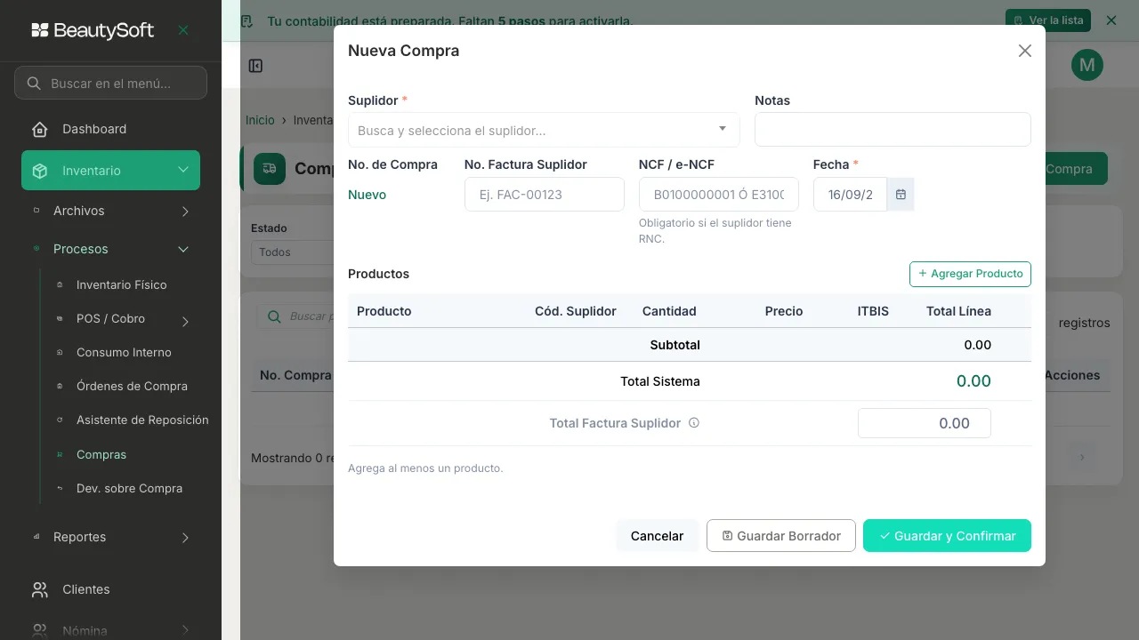The height and width of the screenshot is (640, 1139).
Task: Open the user avatar M menu
Action: 1087,65
